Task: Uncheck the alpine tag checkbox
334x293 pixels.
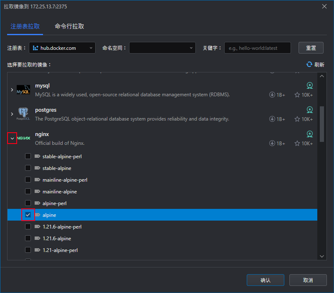Action: (28, 215)
